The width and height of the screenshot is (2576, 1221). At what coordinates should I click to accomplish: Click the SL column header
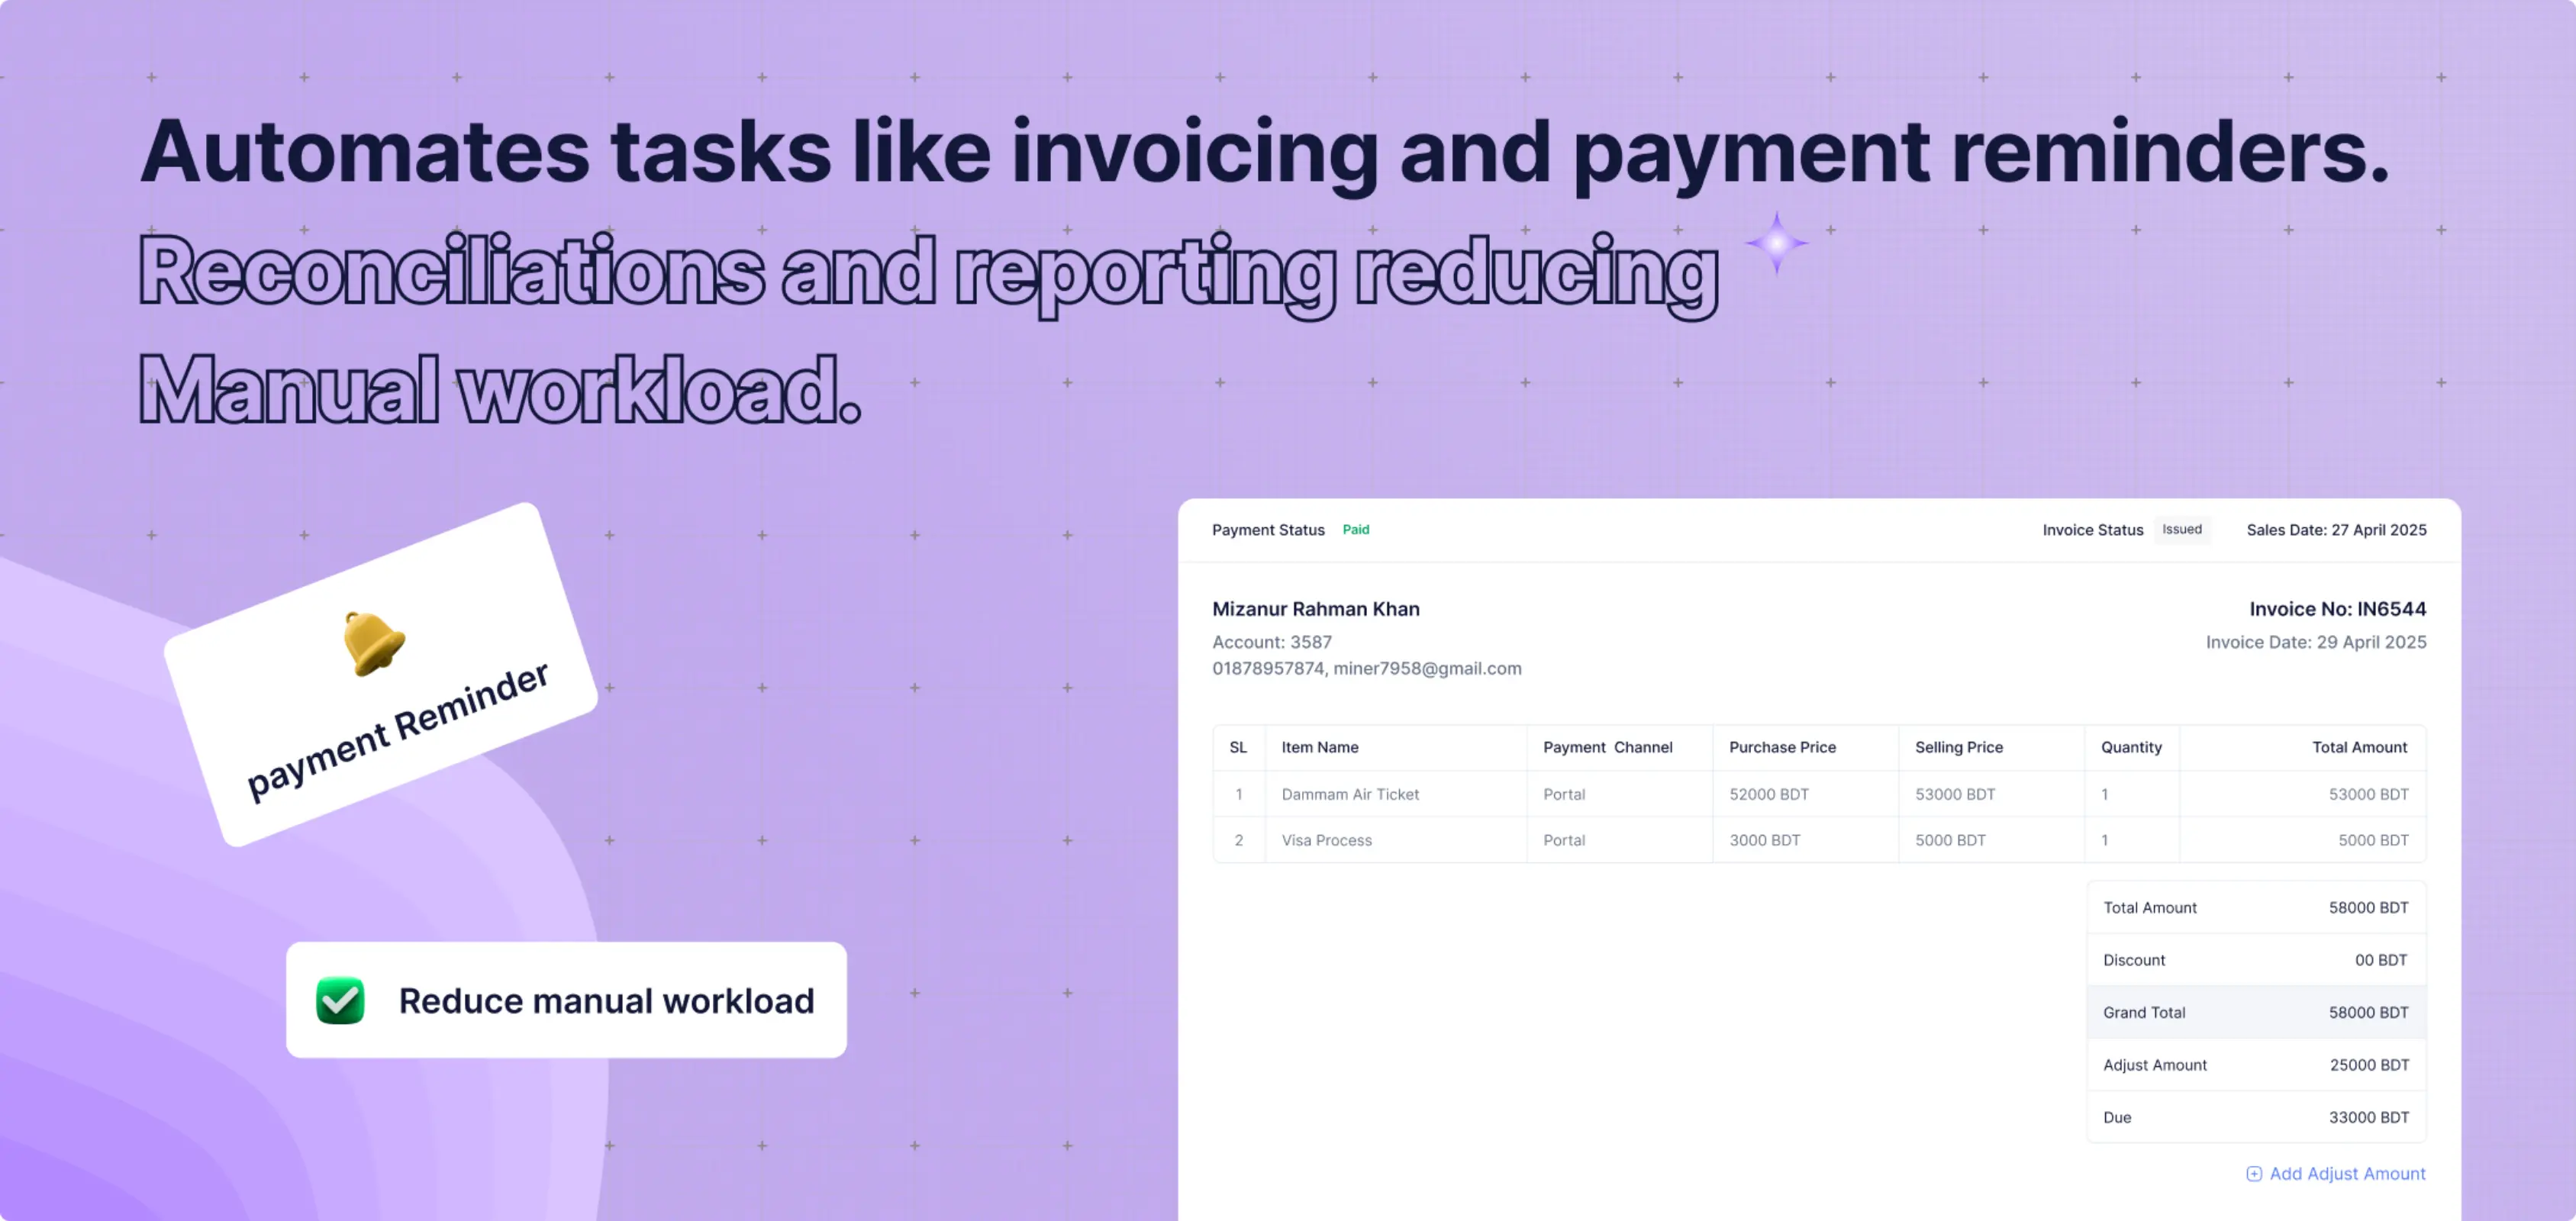point(1238,748)
